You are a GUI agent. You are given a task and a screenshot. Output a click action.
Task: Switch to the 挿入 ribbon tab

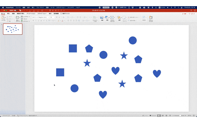[8, 14]
